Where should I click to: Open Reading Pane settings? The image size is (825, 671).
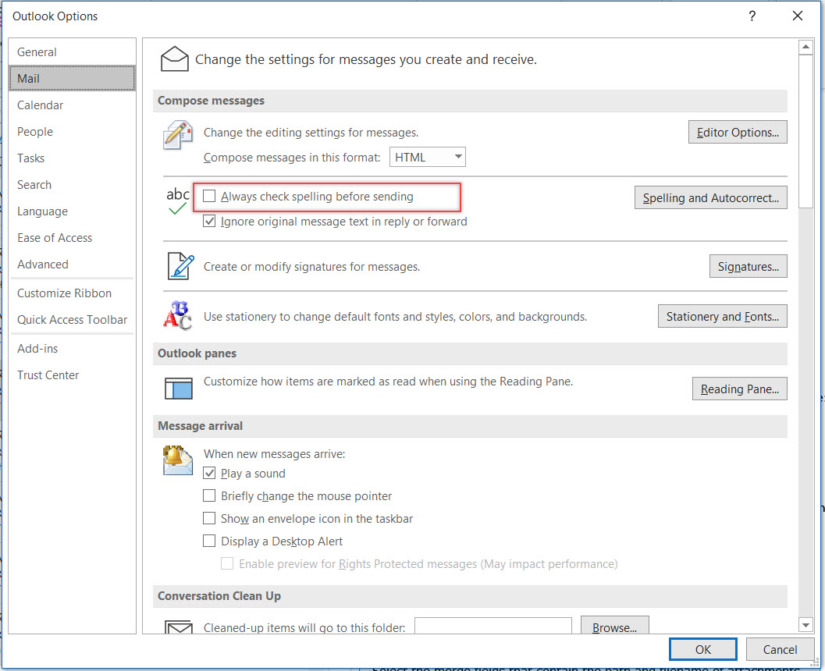(x=740, y=389)
